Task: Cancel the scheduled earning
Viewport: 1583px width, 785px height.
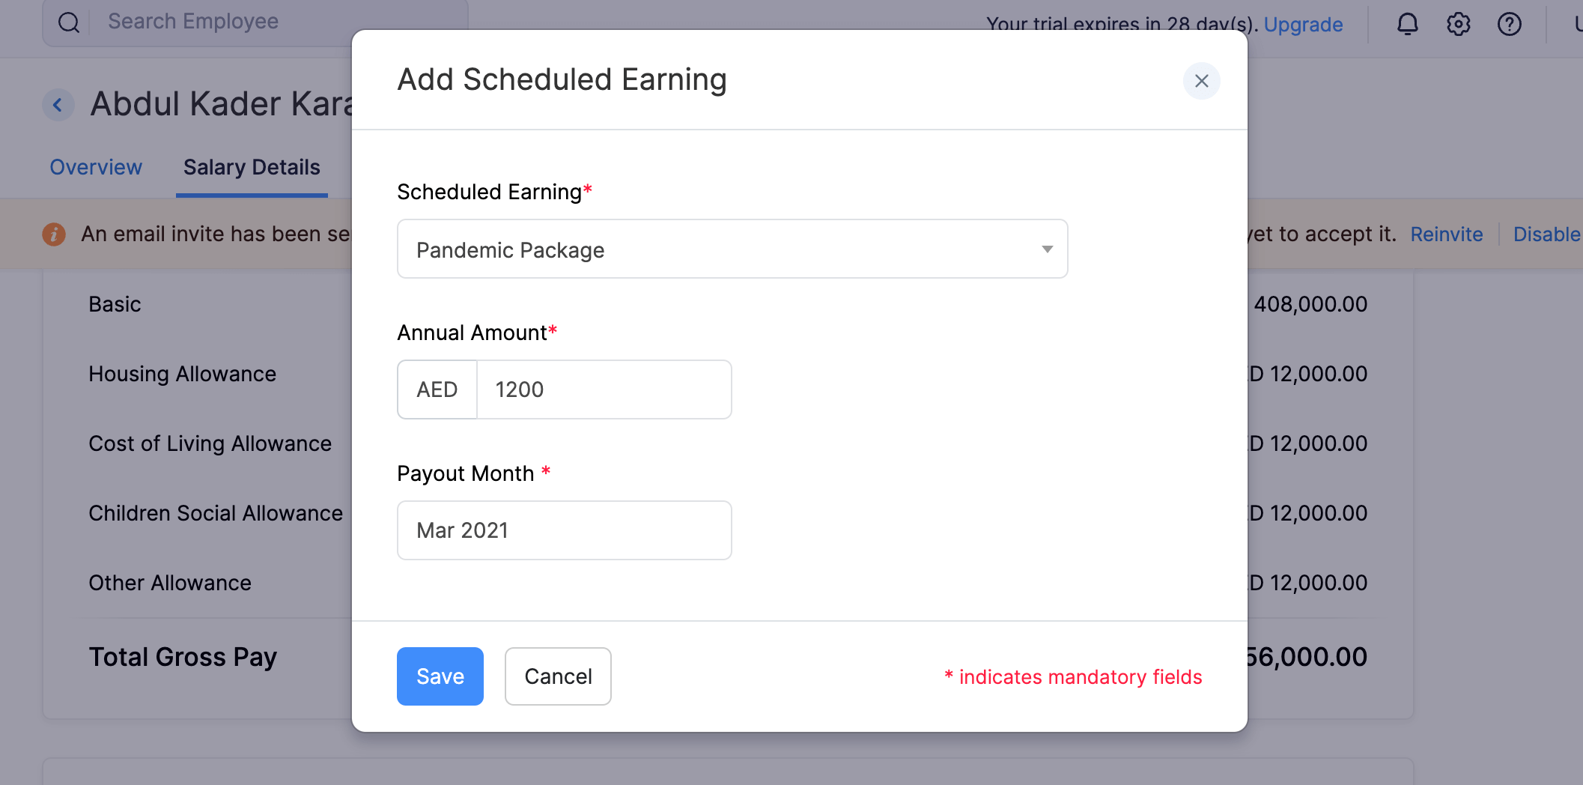Action: [557, 676]
